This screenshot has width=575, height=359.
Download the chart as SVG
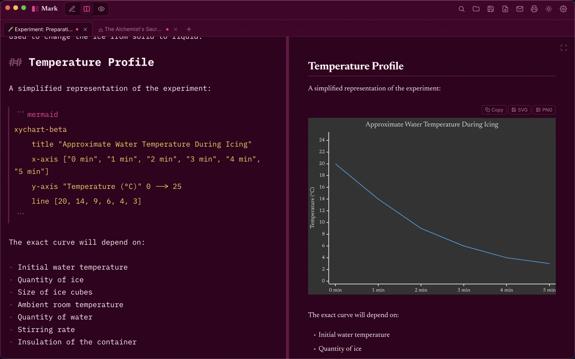coord(520,110)
